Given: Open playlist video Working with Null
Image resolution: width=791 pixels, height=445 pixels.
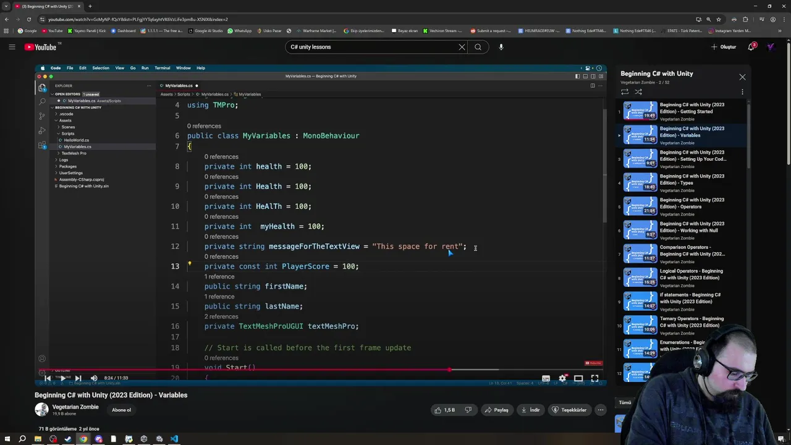Looking at the screenshot, I should [x=683, y=231].
